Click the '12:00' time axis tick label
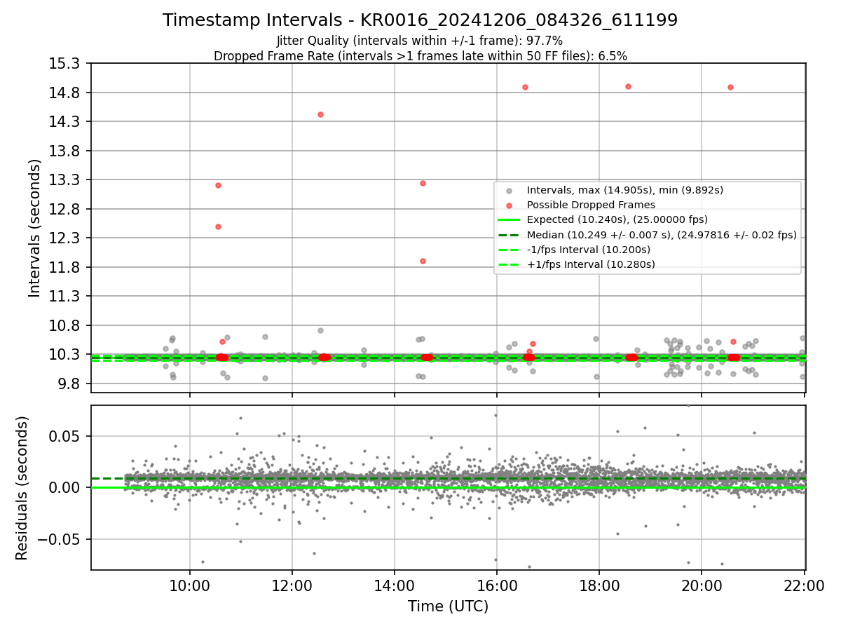Viewport: 841px width, 631px height. [292, 586]
